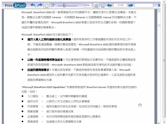Click the document scrollbar down arrow
Viewport: 166px width, 124px height.
[159, 123]
